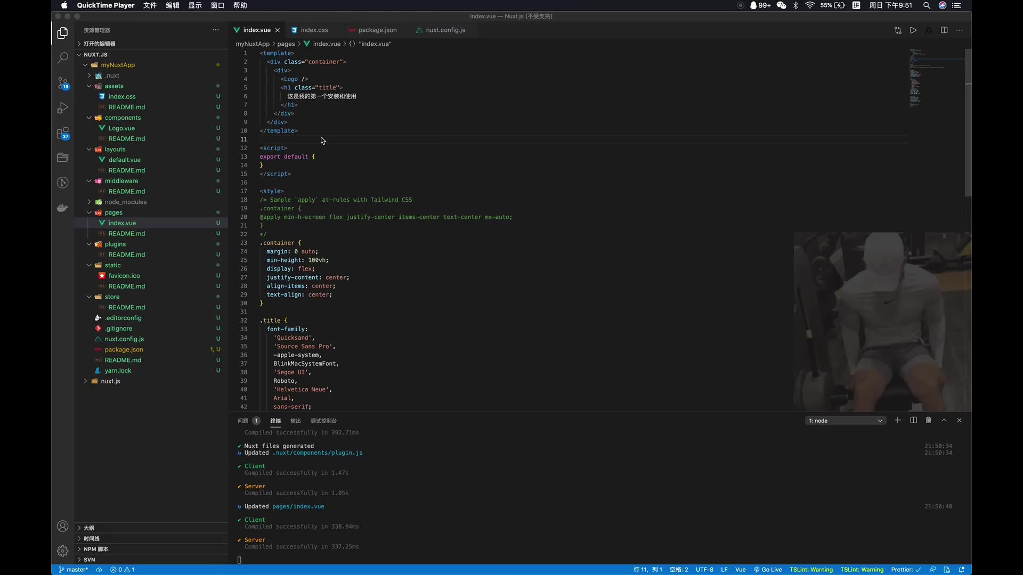Viewport: 1023px width, 575px height.
Task: Click the synchronize changes cloud icon in status bar
Action: 99,570
